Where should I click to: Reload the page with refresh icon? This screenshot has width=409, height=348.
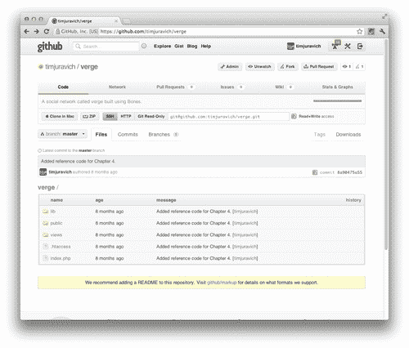(47, 31)
